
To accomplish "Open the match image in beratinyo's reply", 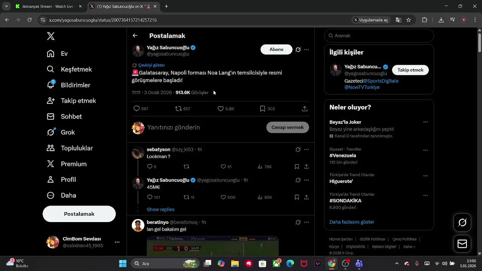I will click(212, 246).
